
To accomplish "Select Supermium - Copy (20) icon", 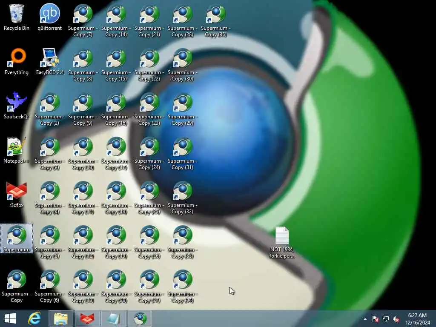I will click(116, 286).
